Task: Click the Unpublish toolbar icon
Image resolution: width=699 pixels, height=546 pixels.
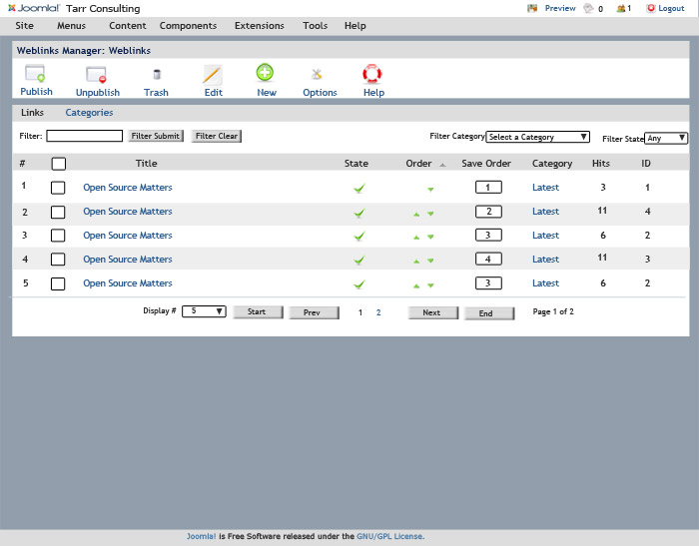Action: click(x=97, y=74)
